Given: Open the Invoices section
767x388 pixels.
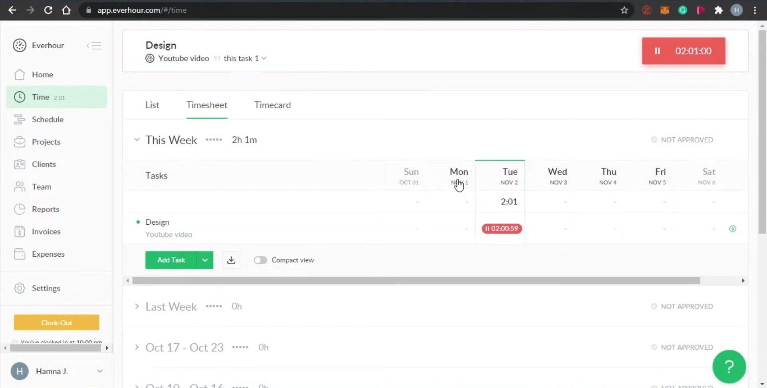Looking at the screenshot, I should click(46, 231).
